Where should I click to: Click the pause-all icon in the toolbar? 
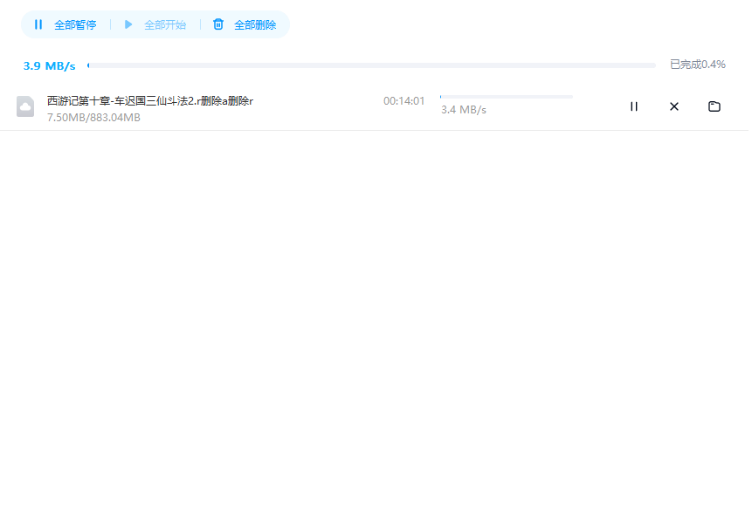click(38, 24)
